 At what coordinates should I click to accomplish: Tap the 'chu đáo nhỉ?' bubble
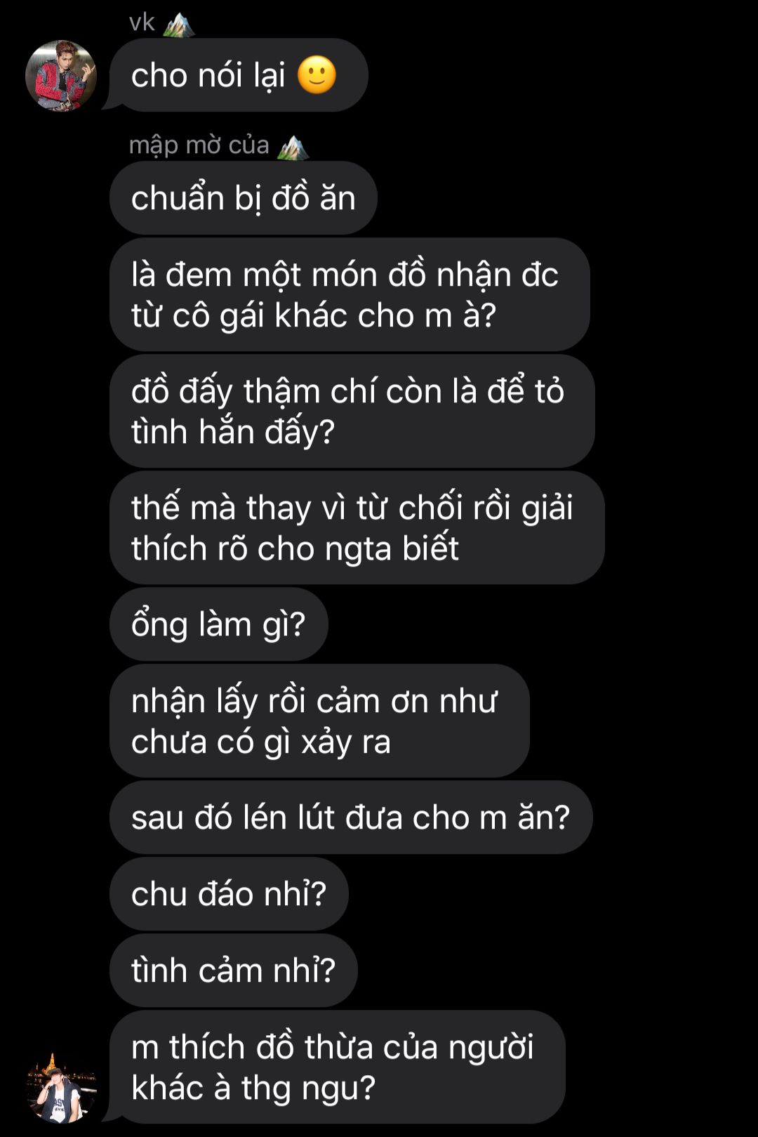coord(229,895)
